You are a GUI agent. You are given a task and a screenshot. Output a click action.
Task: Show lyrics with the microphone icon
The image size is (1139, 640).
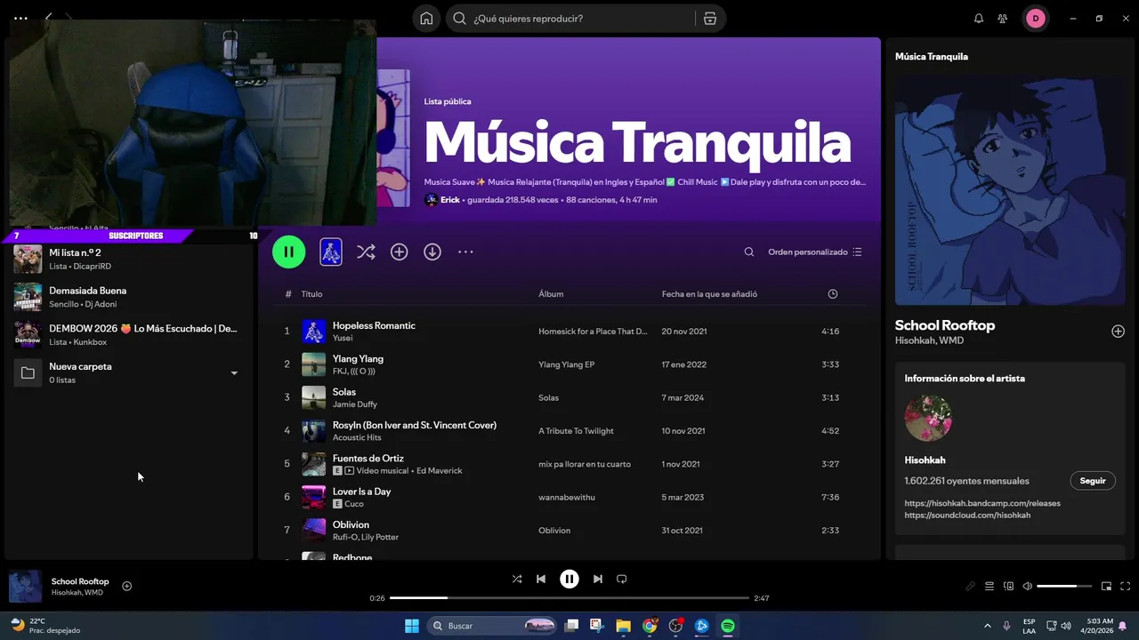pyautogui.click(x=971, y=586)
